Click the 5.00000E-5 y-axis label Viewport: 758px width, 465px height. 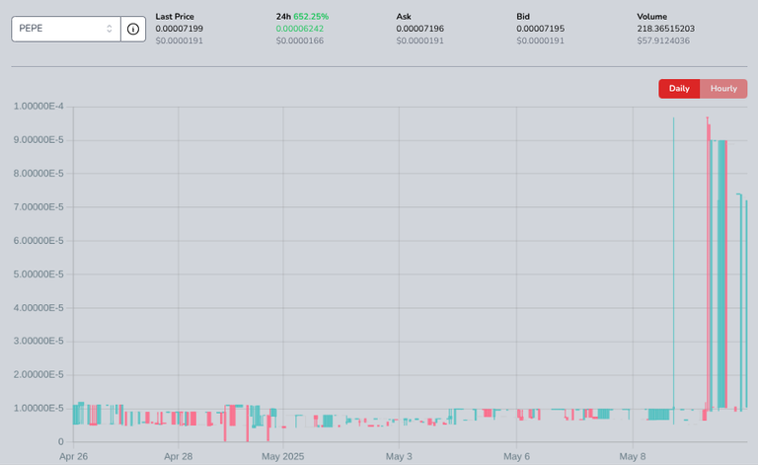(38, 274)
